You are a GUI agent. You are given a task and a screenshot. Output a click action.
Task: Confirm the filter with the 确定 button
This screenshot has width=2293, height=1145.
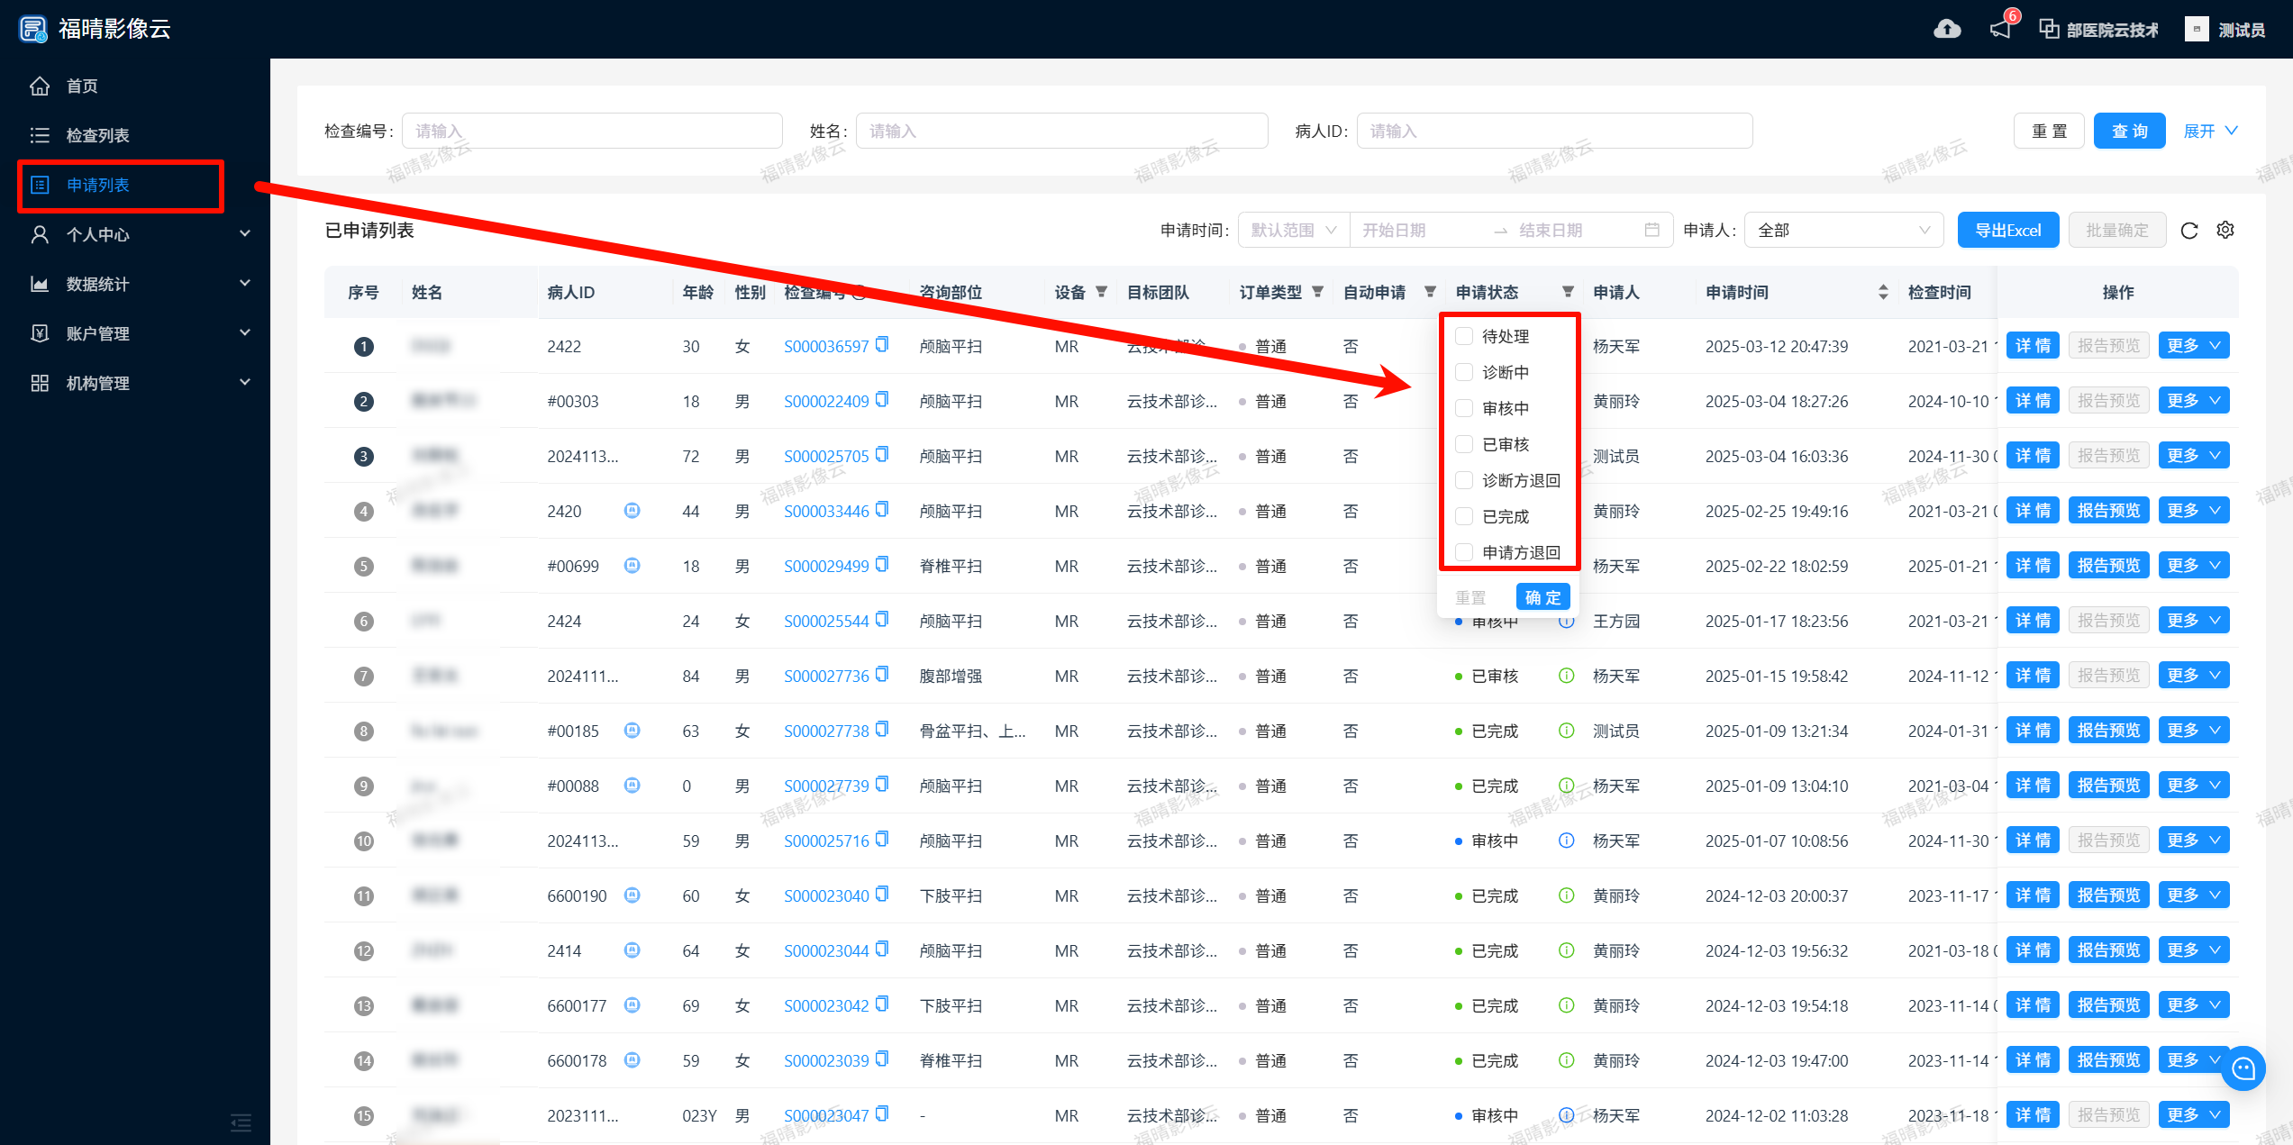[x=1542, y=597]
